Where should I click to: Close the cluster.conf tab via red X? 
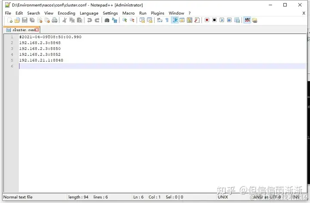pos(37,30)
